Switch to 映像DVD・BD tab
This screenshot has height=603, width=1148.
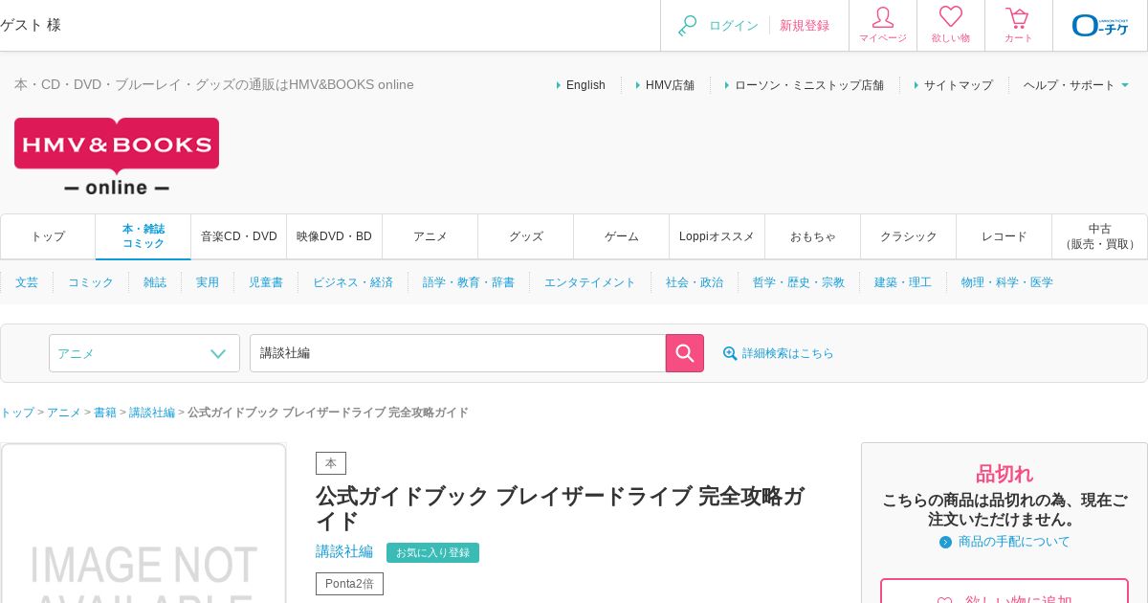[x=335, y=236]
